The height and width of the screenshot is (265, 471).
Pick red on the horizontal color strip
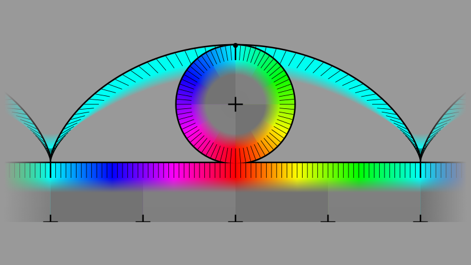coord(235,171)
